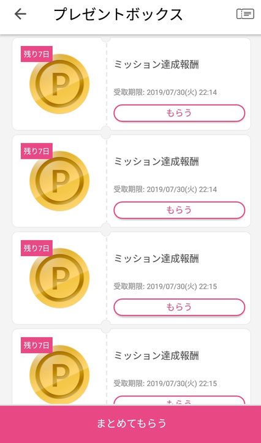The width and height of the screenshot is (261, 443).
Task: Tap the back arrow icon
Action: 20,14
